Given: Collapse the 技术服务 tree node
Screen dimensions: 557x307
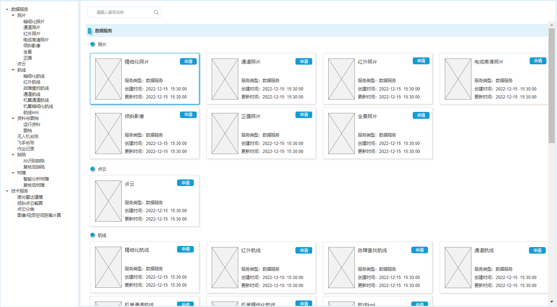Looking at the screenshot, I should [7, 191].
